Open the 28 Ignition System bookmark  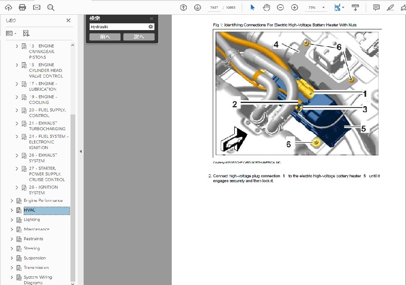click(x=43, y=190)
